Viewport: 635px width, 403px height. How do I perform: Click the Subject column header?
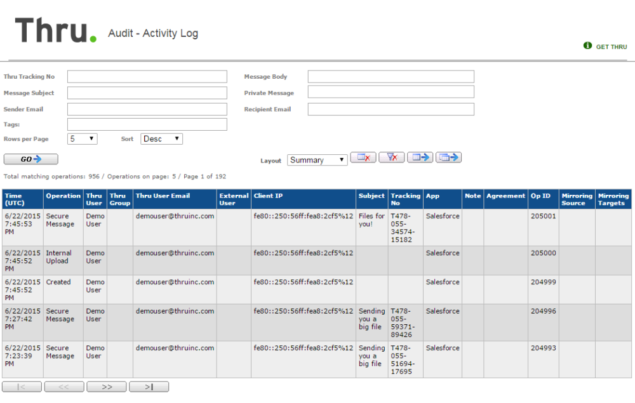[x=371, y=199]
